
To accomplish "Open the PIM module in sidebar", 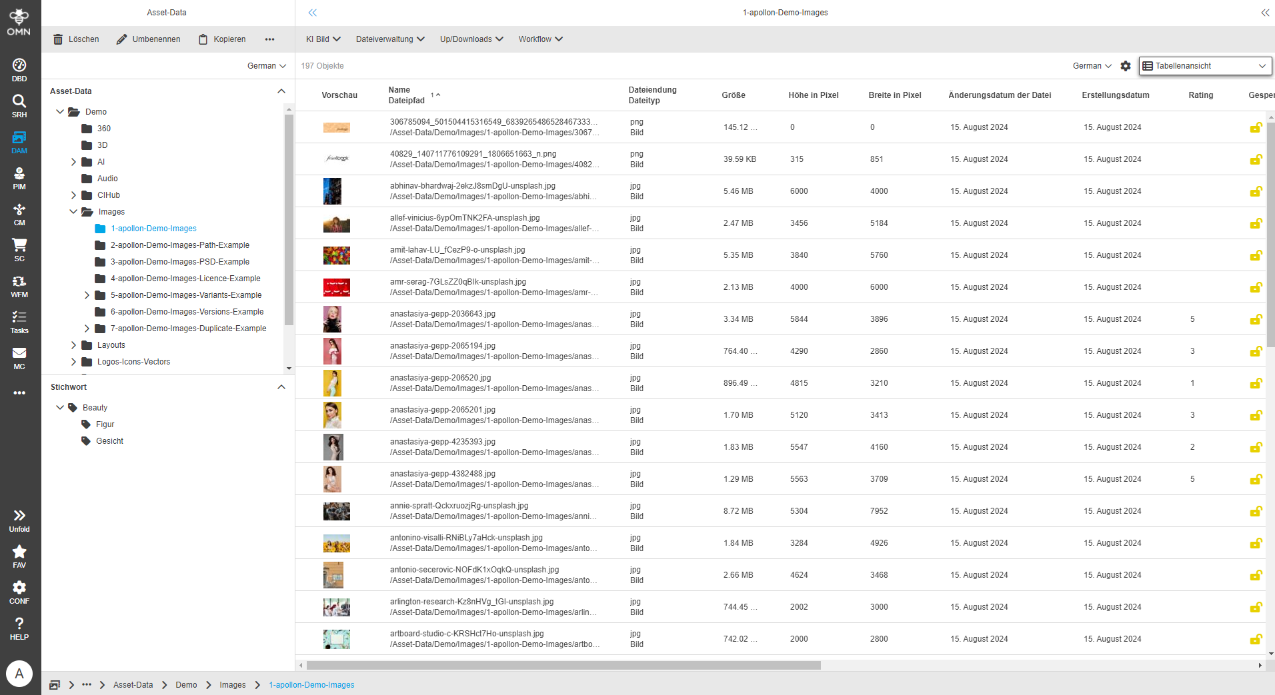I will tap(19, 177).
